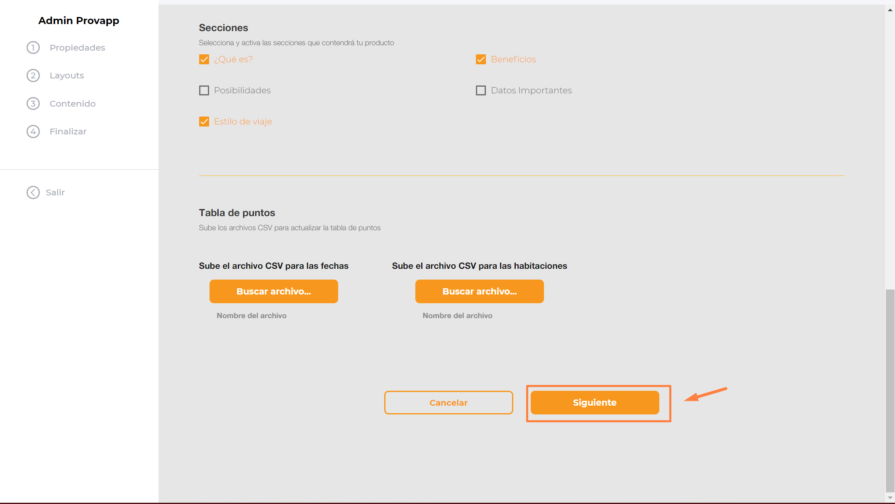Uncheck the ¿Qué es? checkbox
The height and width of the screenshot is (504, 895).
pyautogui.click(x=204, y=59)
